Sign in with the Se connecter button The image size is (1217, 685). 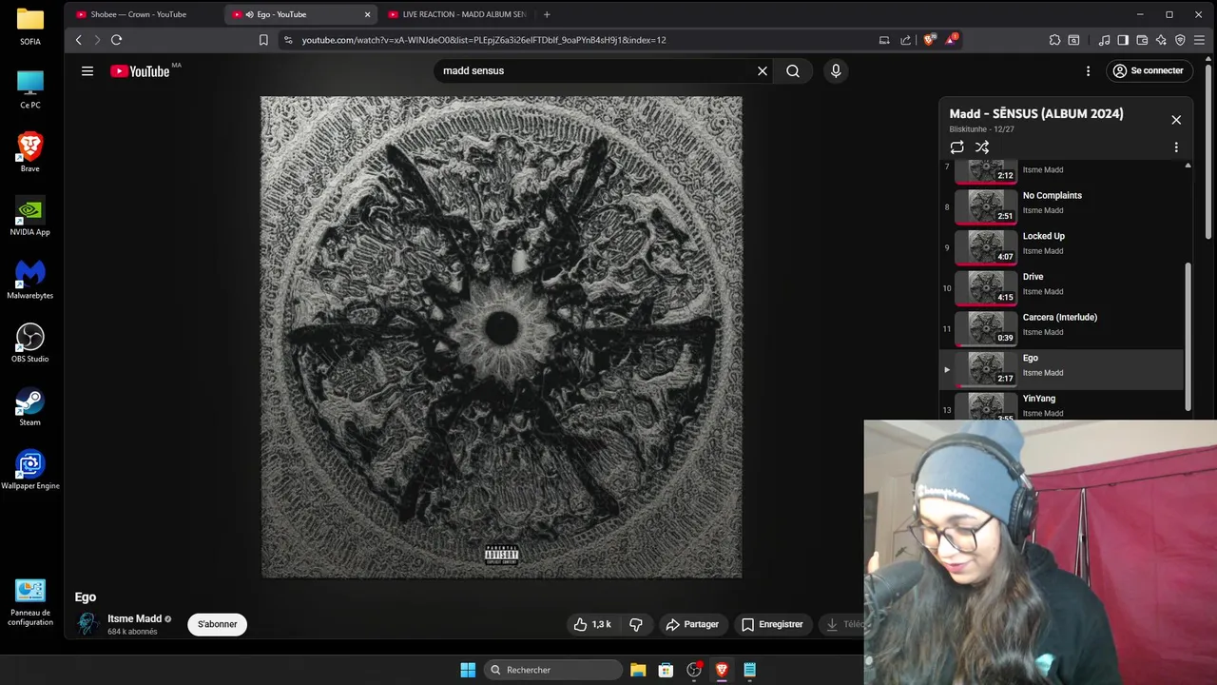tap(1148, 70)
